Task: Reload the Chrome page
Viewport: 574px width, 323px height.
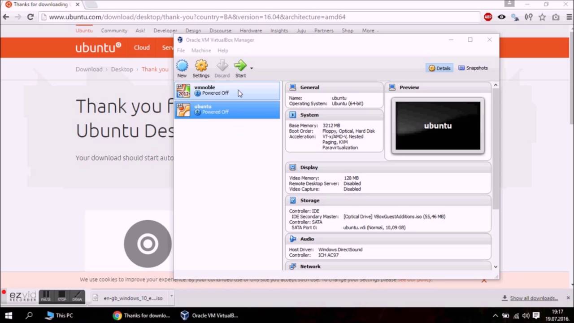Action: (30, 17)
